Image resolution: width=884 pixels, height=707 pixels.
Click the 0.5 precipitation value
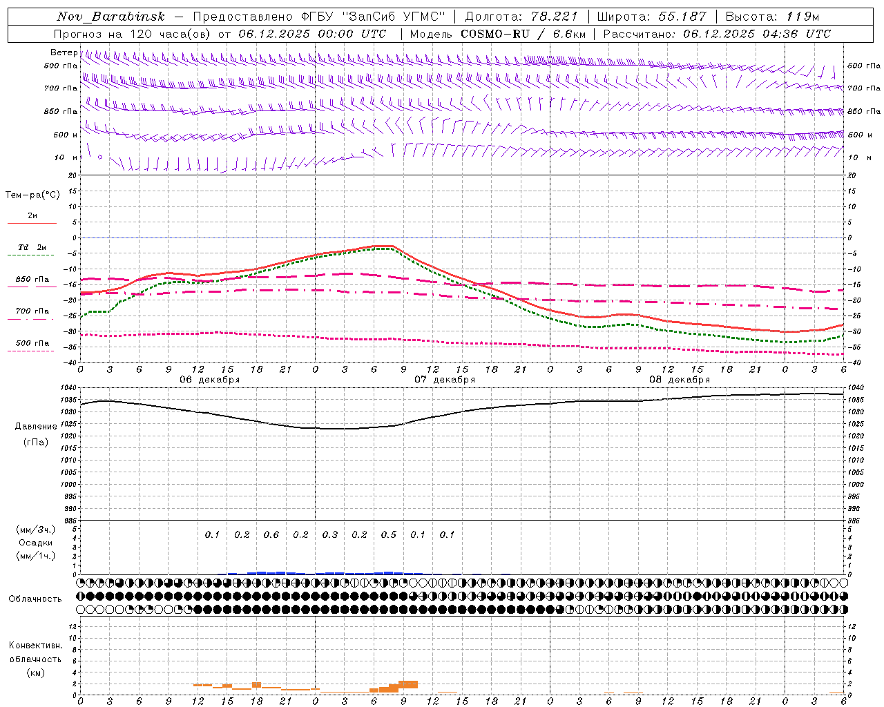coord(389,535)
